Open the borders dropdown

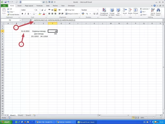click(36, 14)
